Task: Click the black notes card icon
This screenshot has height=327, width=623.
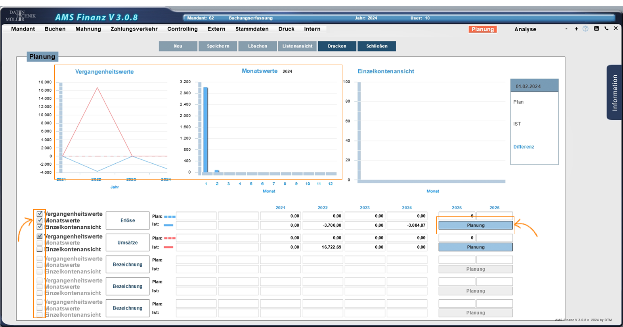Action: coord(596,29)
